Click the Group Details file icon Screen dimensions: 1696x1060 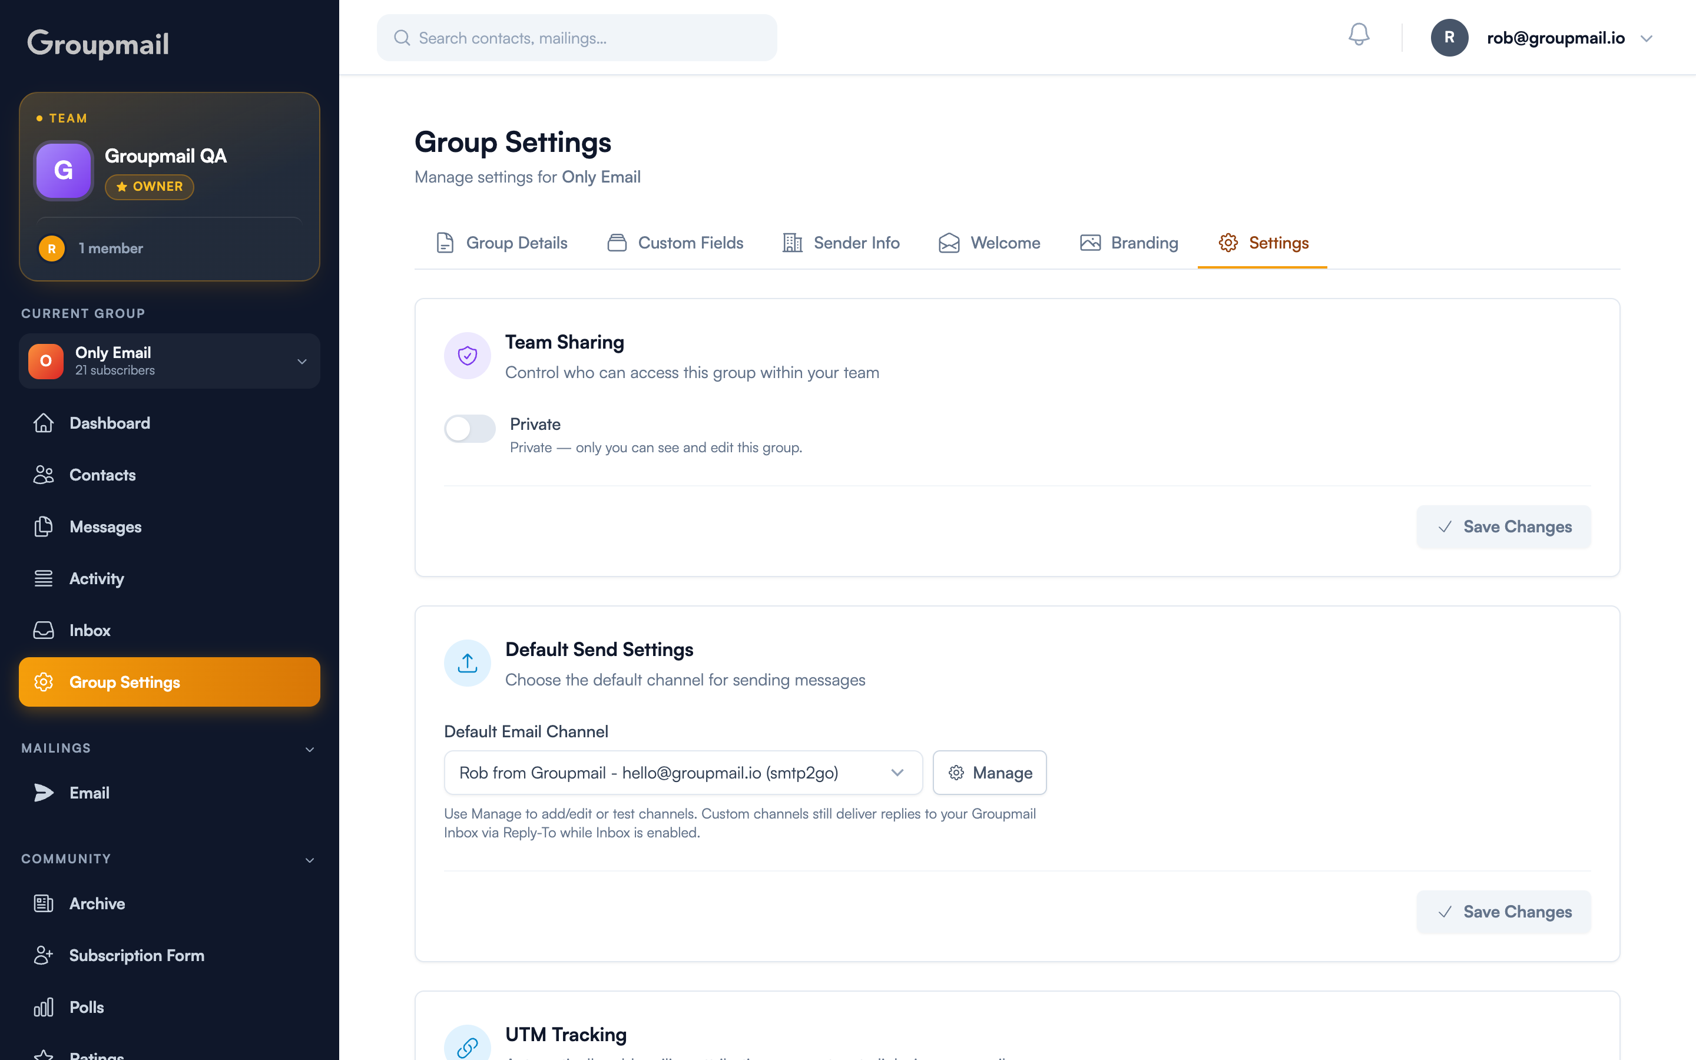pos(445,243)
